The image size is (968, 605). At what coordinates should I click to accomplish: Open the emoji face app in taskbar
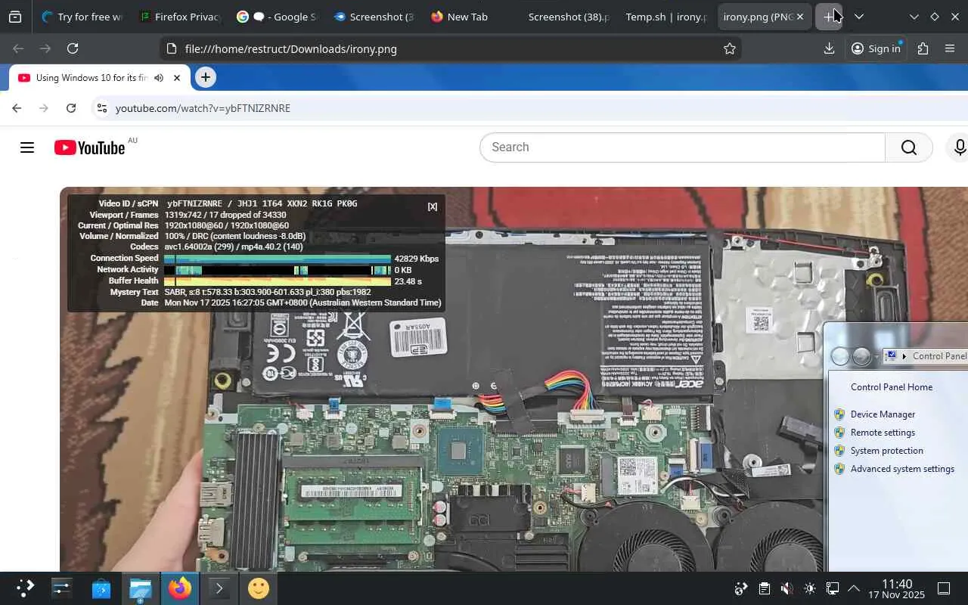pyautogui.click(x=259, y=588)
